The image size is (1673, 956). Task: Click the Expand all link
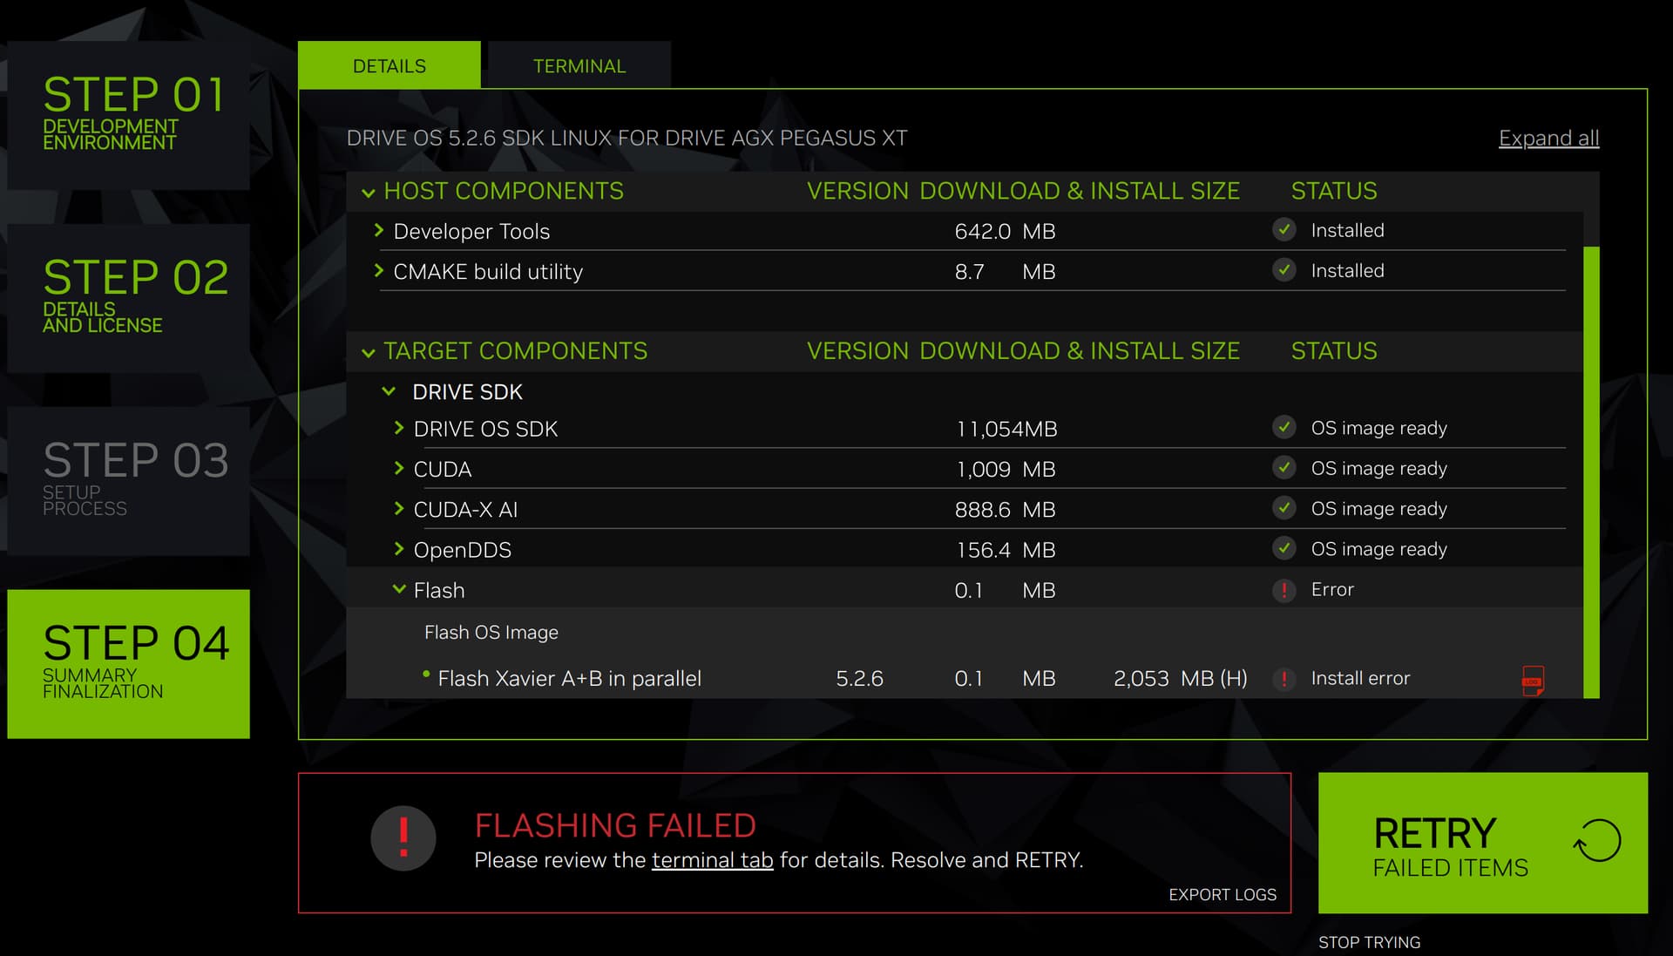pos(1548,138)
